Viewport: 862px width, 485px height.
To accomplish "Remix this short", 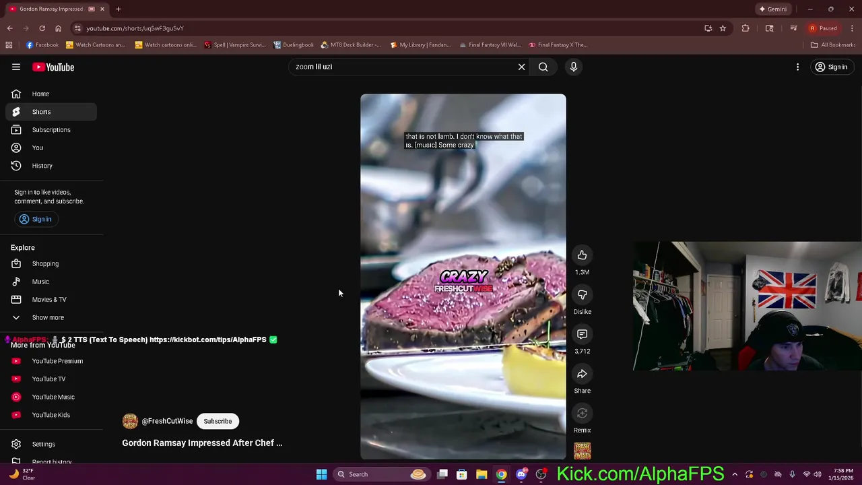I will [x=582, y=413].
